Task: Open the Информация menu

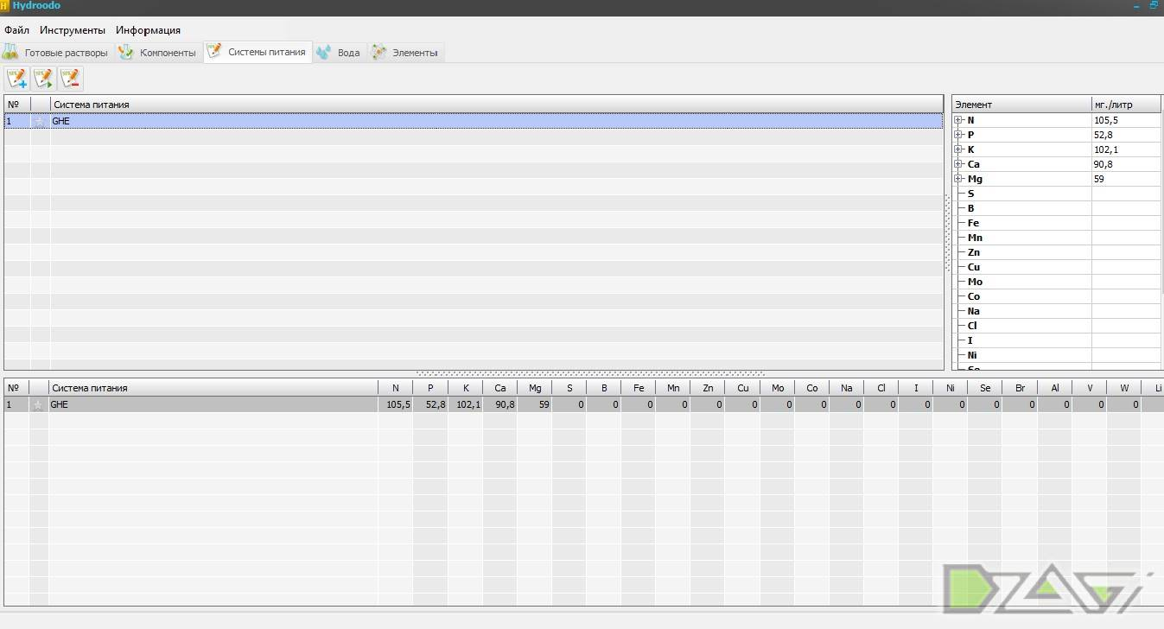Action: [x=148, y=30]
